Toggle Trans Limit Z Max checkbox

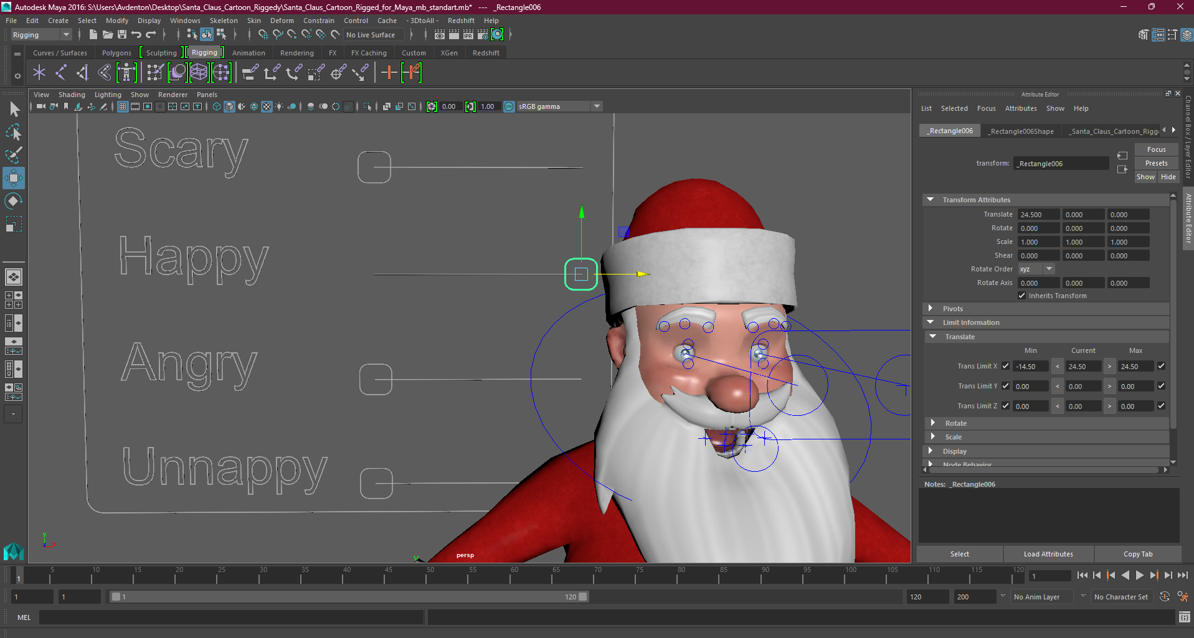(x=1161, y=406)
